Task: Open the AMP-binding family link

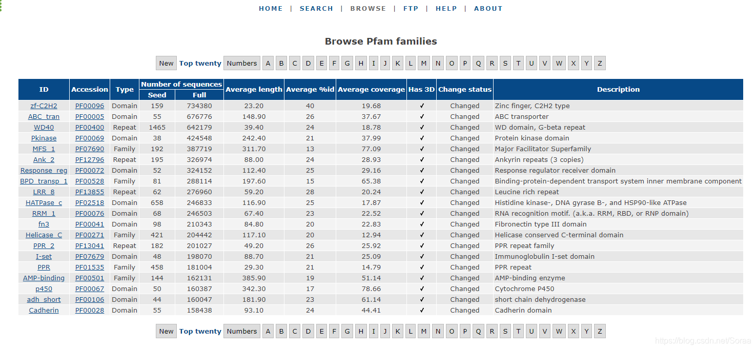Action: click(44, 278)
